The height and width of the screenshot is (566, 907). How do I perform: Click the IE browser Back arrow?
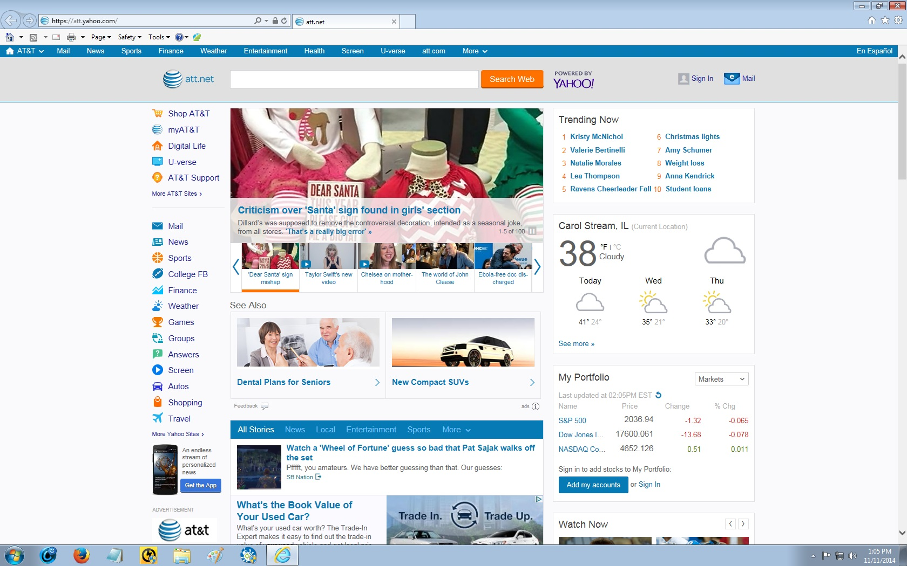(x=11, y=20)
